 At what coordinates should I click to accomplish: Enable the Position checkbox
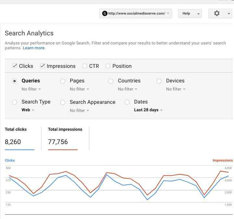click(x=108, y=66)
